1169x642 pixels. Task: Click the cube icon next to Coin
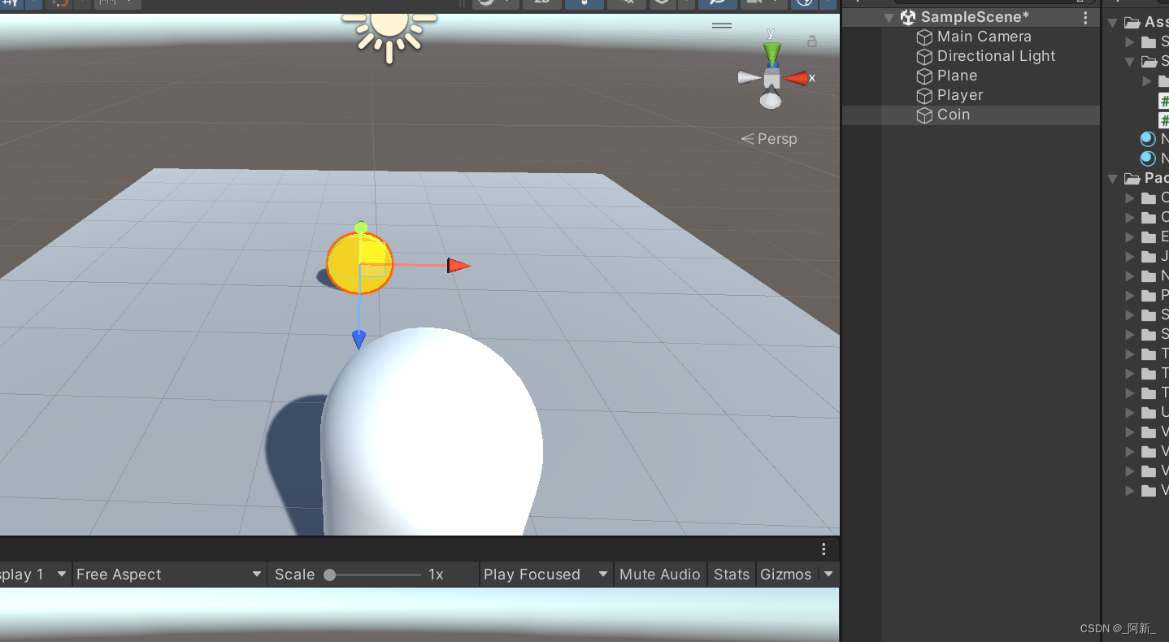924,115
